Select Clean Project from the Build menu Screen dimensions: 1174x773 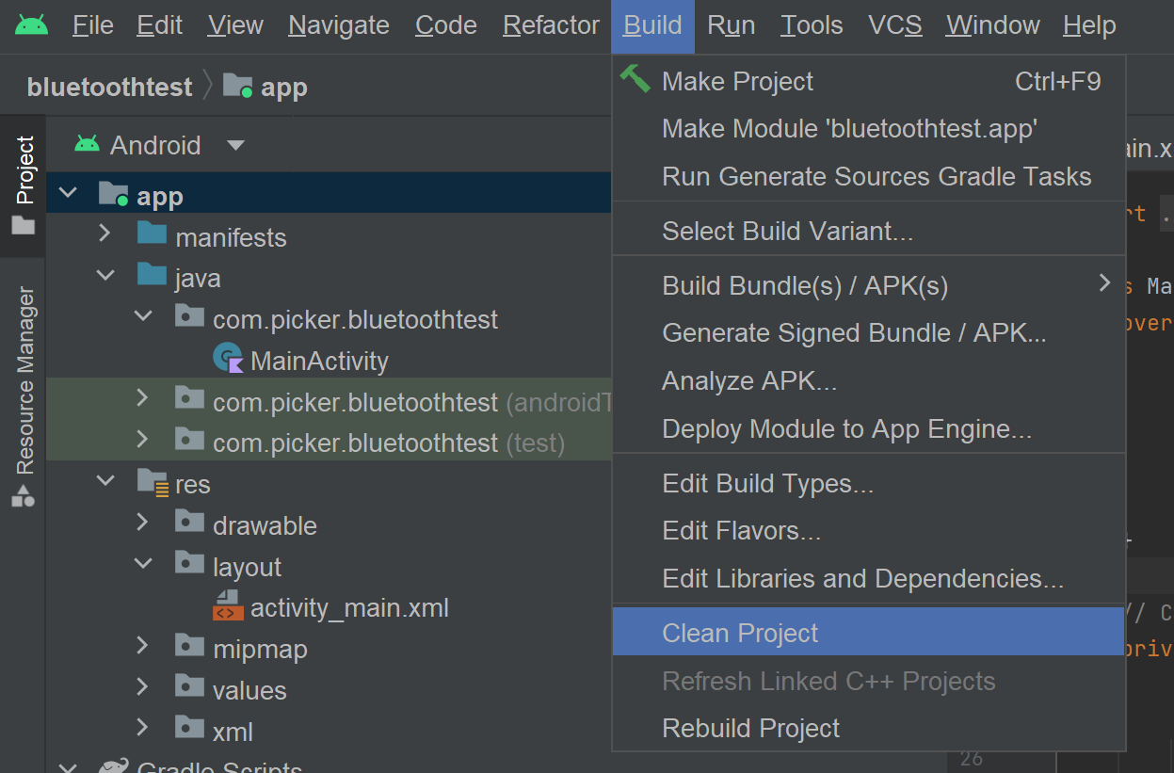click(740, 633)
